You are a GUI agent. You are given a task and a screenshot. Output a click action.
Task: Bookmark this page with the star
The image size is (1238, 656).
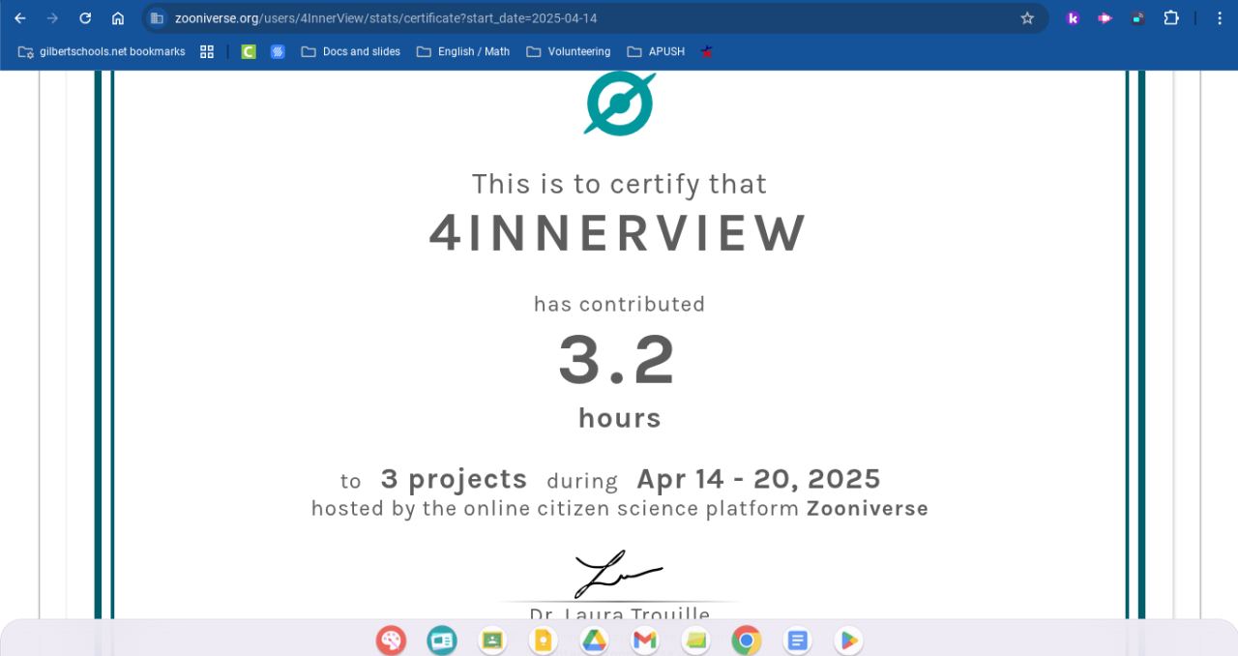[1027, 18]
